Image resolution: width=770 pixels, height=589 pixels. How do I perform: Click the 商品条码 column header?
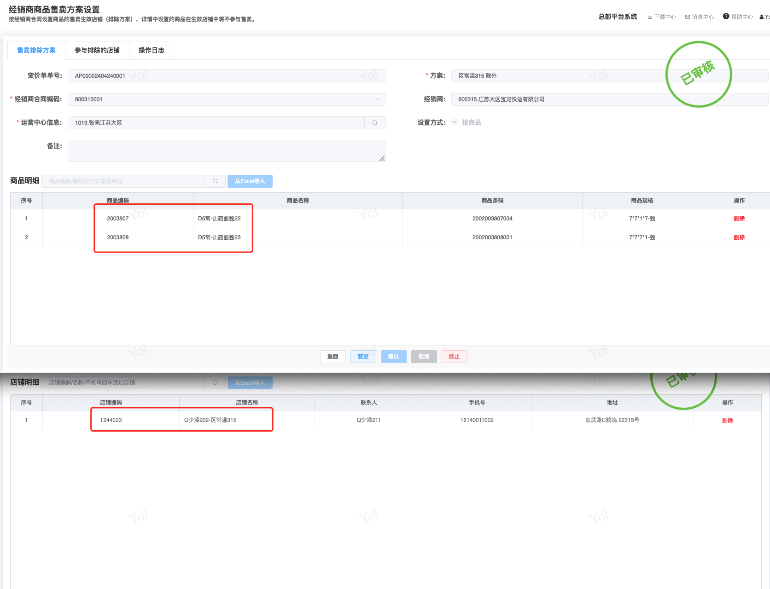[492, 201]
